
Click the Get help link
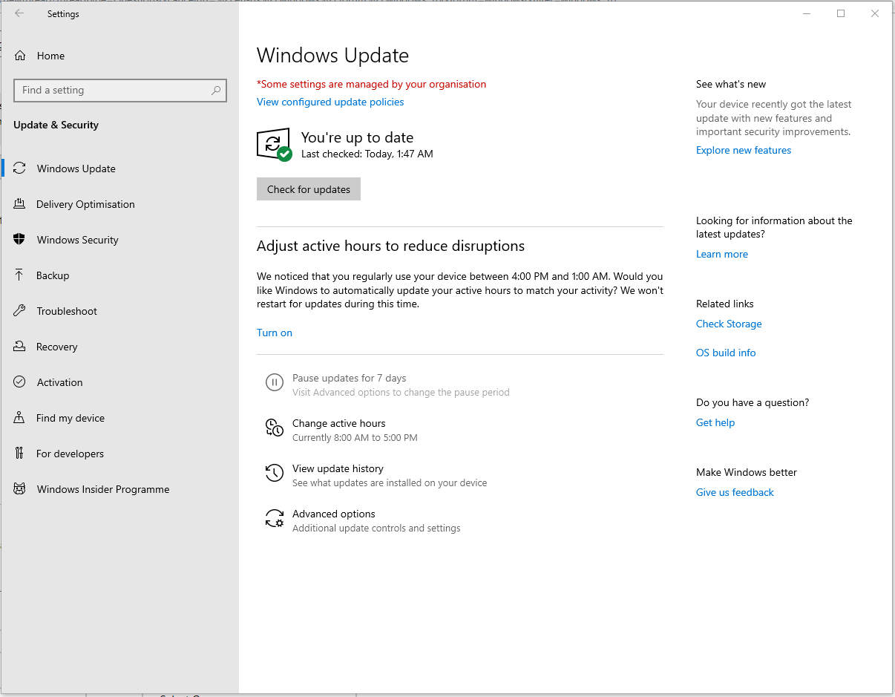[715, 423]
